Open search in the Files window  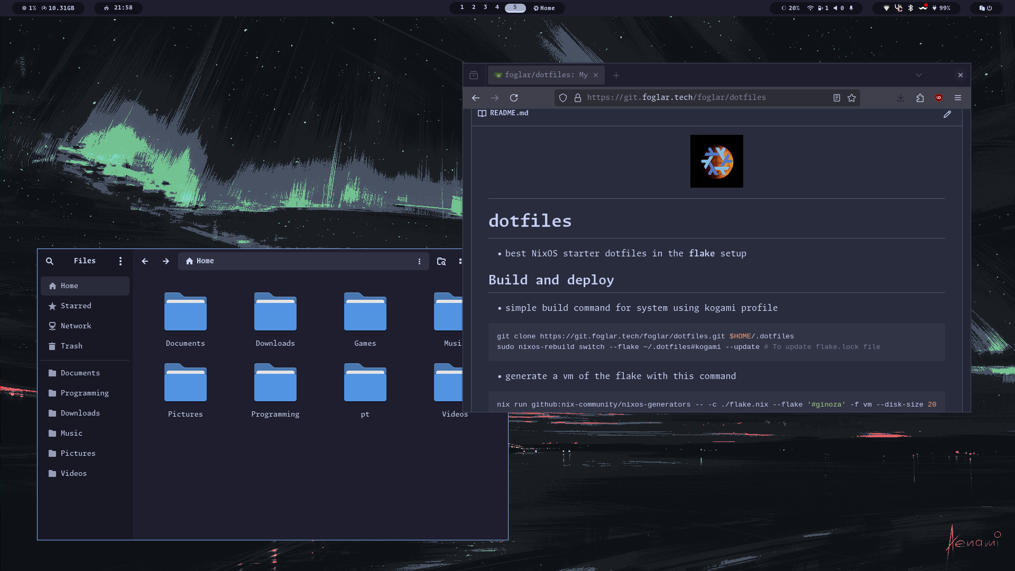50,261
